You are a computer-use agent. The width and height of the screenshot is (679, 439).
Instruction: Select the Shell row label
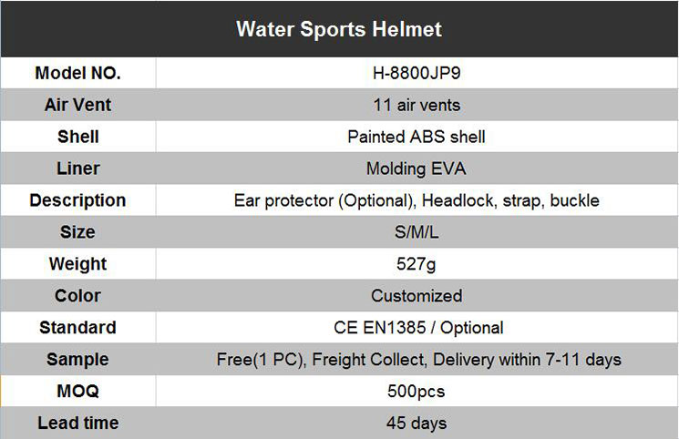point(78,137)
